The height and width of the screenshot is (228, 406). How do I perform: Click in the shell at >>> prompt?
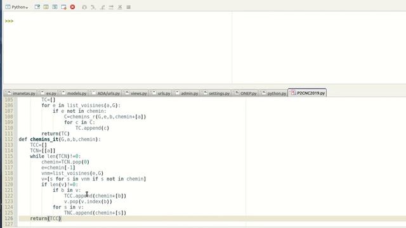tap(9, 21)
